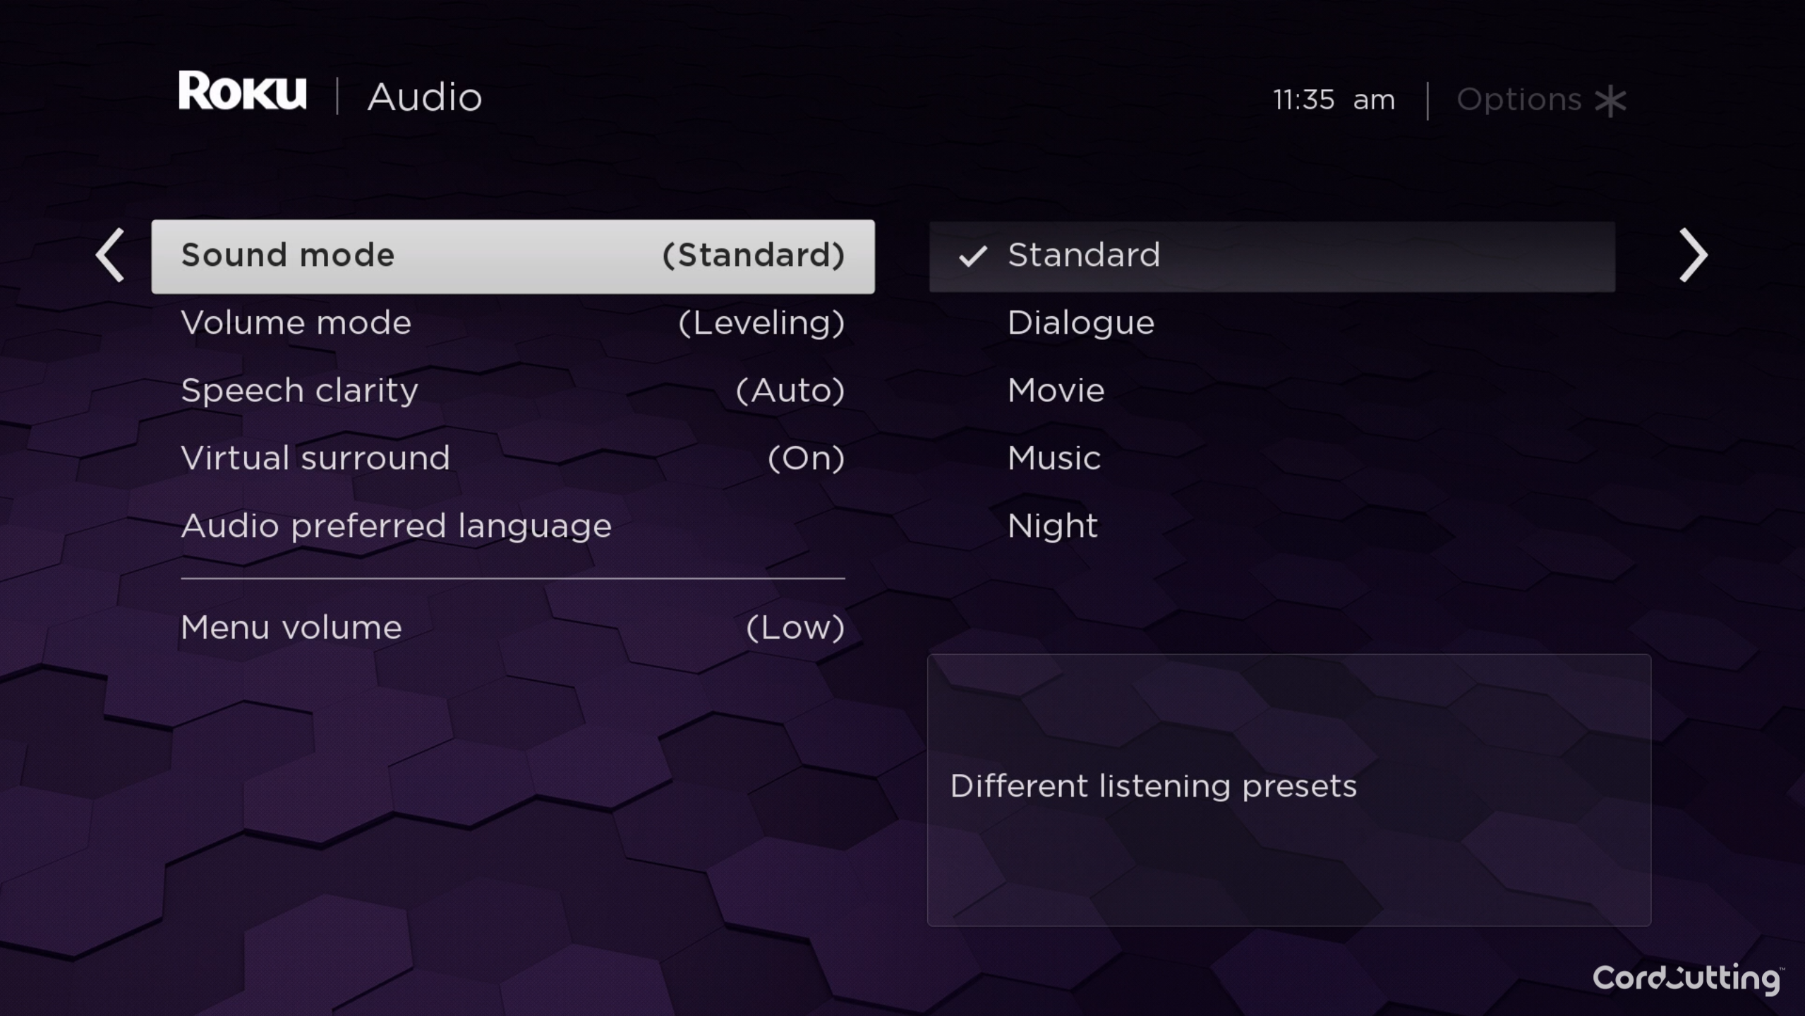Select Night listening preset
This screenshot has height=1016, width=1805.
pos(1051,524)
